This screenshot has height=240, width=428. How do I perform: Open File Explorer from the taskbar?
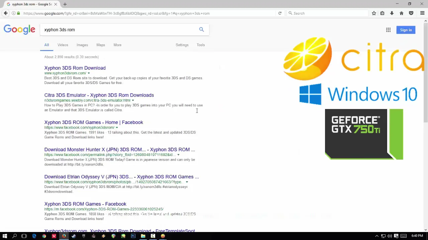pos(143,236)
